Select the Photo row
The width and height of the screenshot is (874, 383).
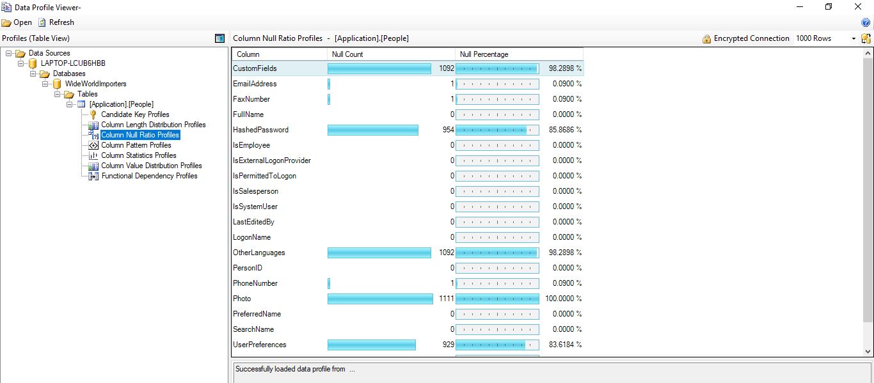[408, 299]
